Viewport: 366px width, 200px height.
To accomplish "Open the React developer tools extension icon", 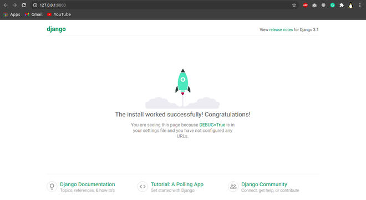I will click(323, 5).
